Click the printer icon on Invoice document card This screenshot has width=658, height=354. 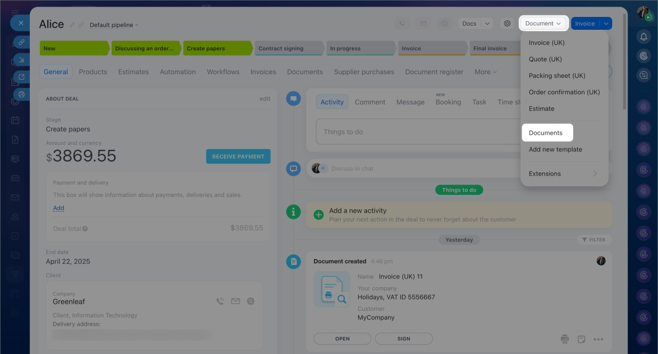pos(565,339)
